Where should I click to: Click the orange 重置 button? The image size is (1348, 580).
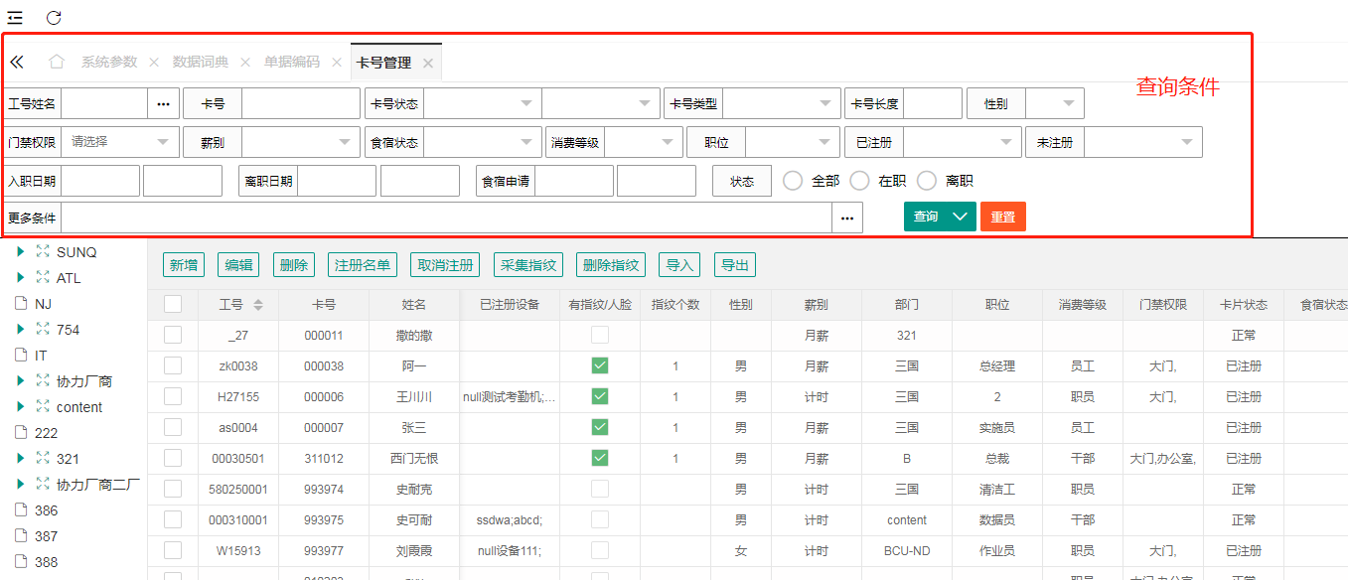tap(1002, 217)
